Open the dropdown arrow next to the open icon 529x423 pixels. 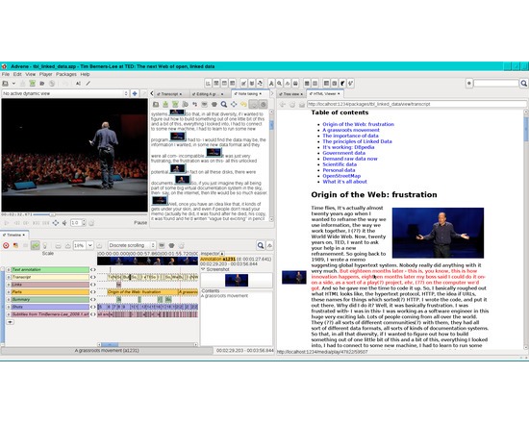pyautogui.click(x=13, y=84)
